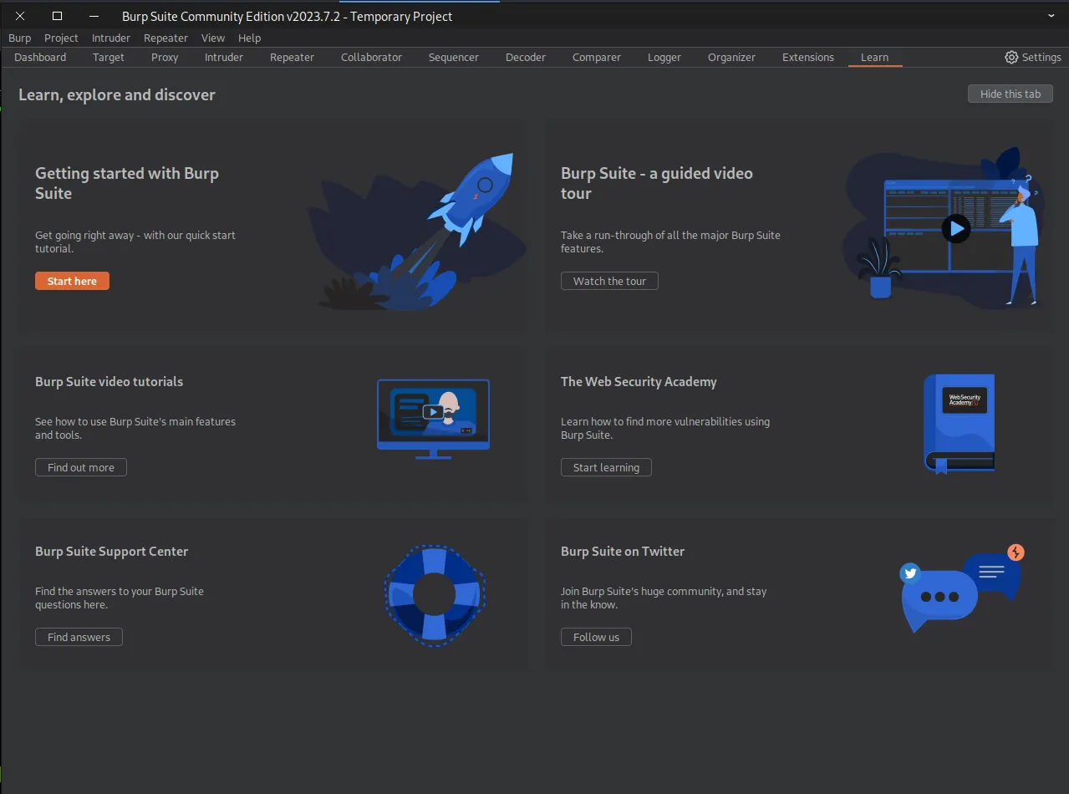Viewport: 1069px width, 794px height.
Task: Click the play icon on video tour
Action: click(x=955, y=228)
